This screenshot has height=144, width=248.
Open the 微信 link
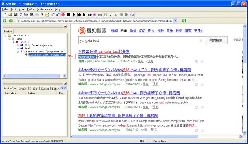133,30
